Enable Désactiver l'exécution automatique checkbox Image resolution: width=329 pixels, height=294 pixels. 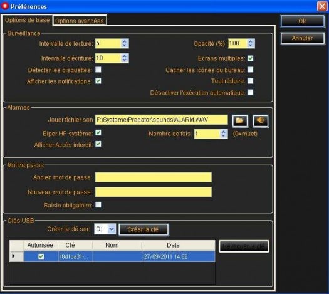[x=250, y=92]
